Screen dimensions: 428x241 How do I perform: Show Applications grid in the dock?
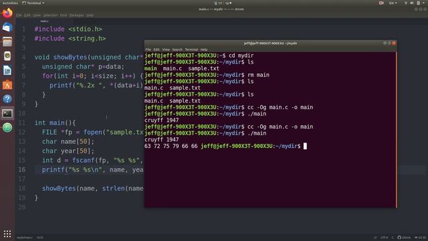click(x=7, y=234)
